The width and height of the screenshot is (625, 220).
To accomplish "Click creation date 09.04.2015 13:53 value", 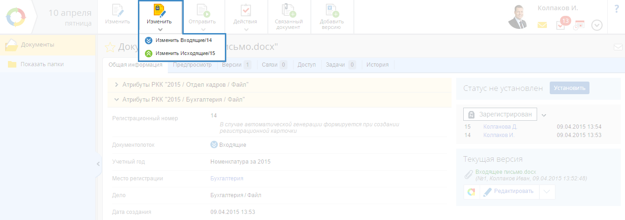I will click(233, 212).
